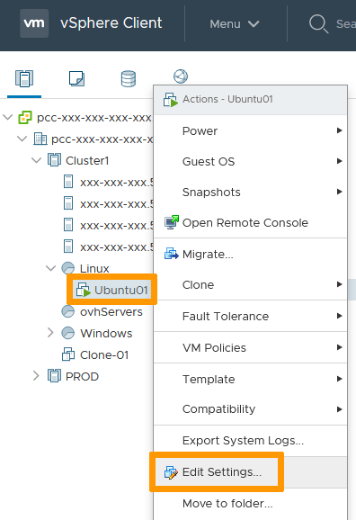Image resolution: width=356 pixels, height=520 pixels.
Task: Click the datacenter building icon
Action: pos(40,139)
